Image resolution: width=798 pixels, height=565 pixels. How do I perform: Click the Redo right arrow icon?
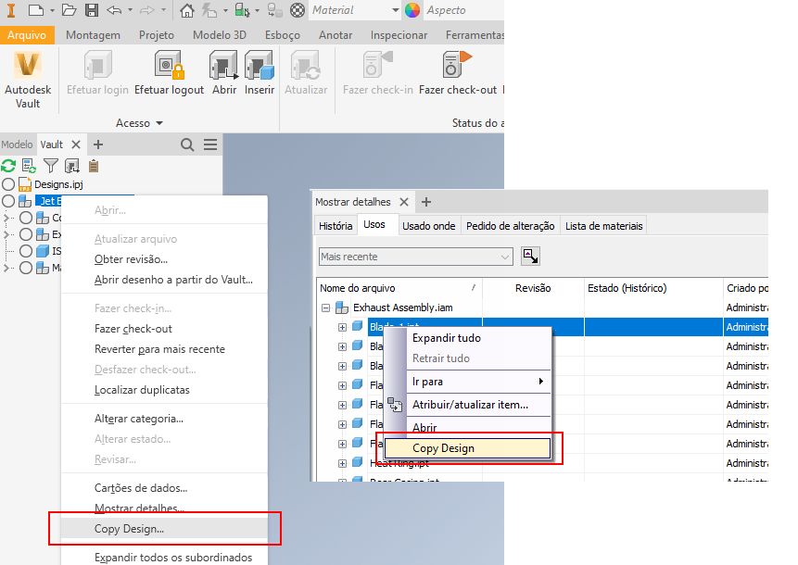tap(147, 10)
